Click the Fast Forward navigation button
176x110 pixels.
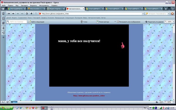point(22,13)
